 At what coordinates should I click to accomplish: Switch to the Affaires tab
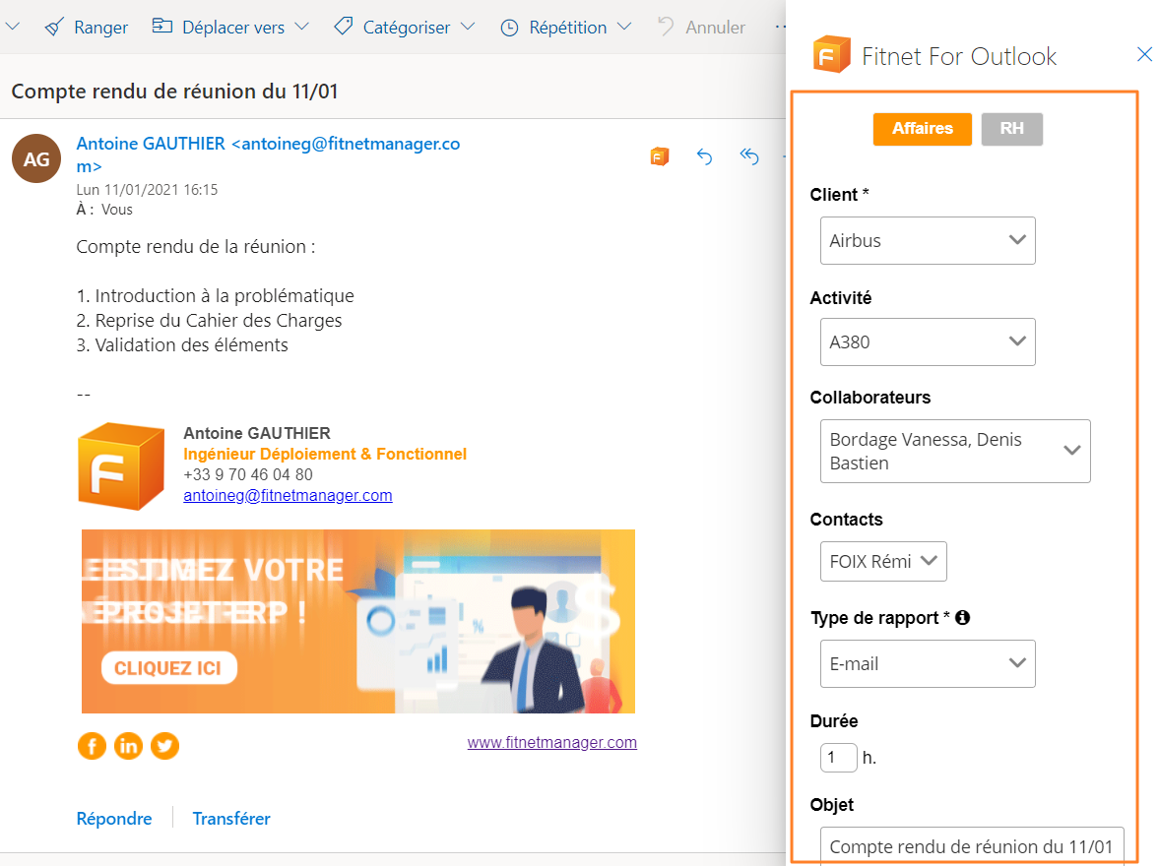(x=922, y=129)
